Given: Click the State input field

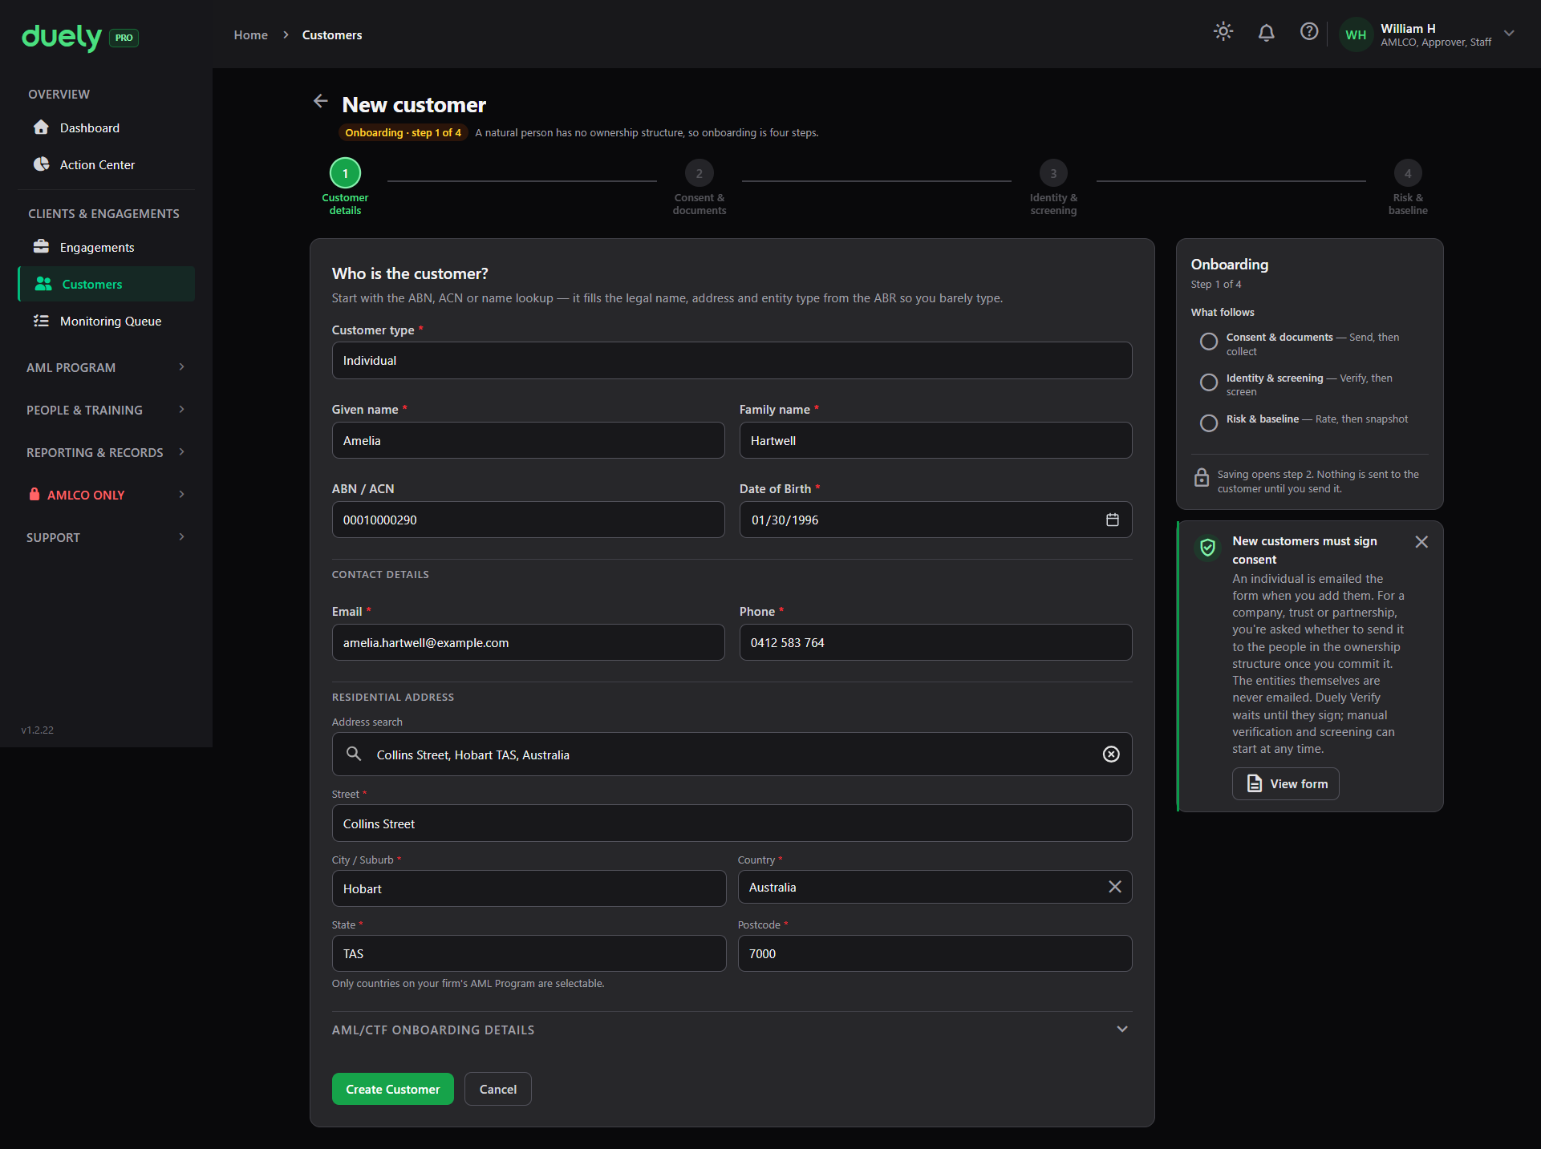Looking at the screenshot, I should (x=529, y=953).
